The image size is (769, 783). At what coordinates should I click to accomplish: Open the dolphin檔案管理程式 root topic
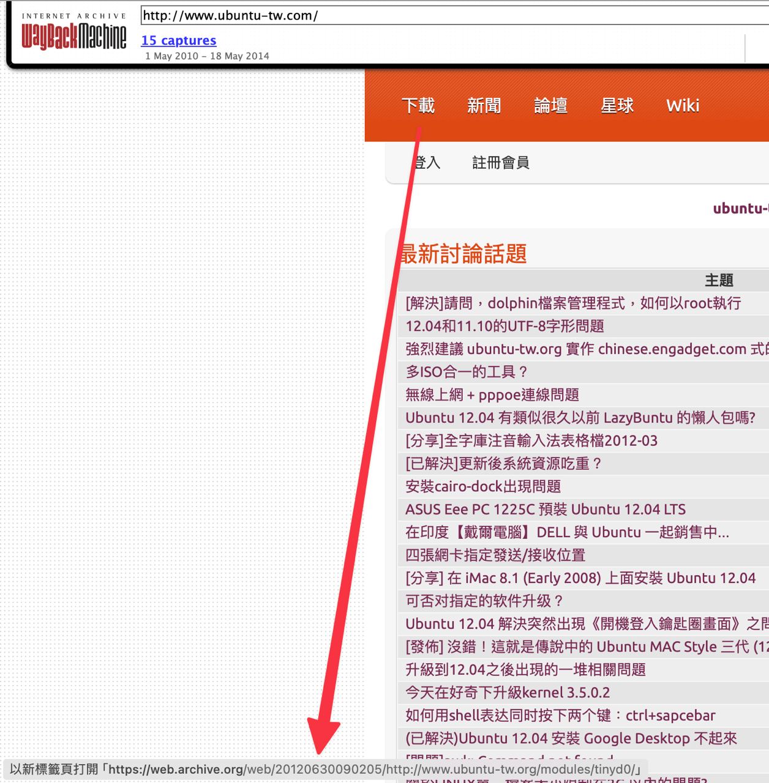(x=573, y=303)
